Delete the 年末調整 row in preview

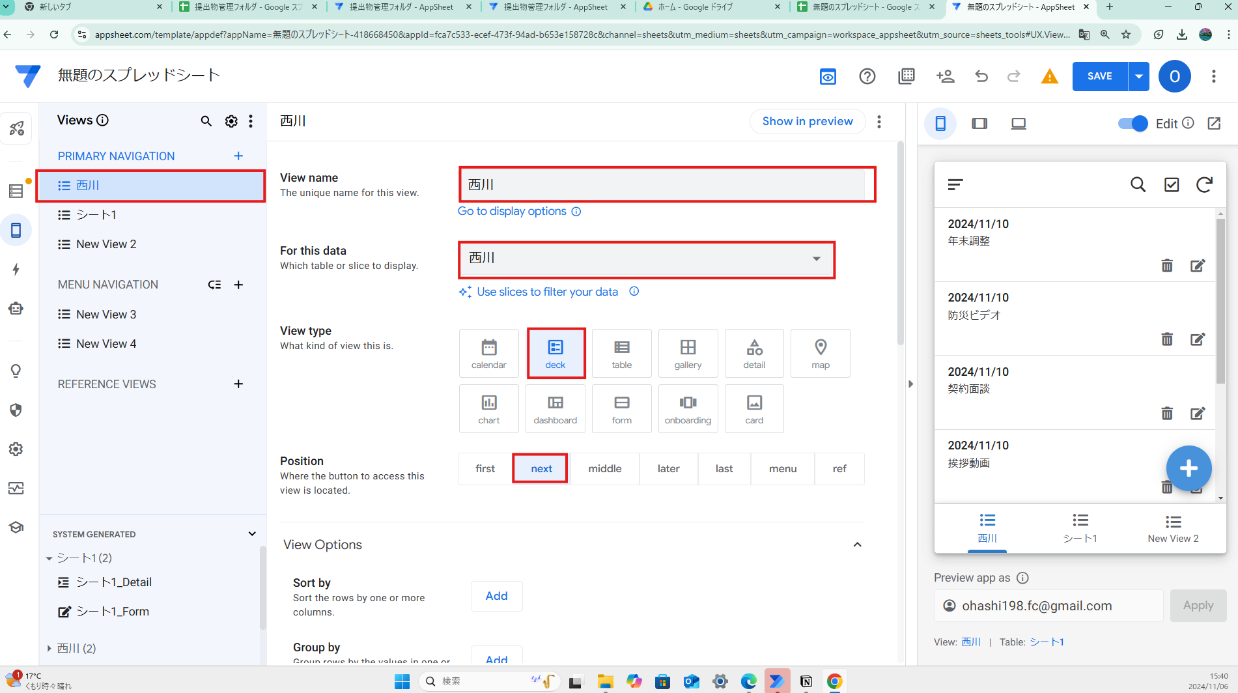pyautogui.click(x=1167, y=265)
